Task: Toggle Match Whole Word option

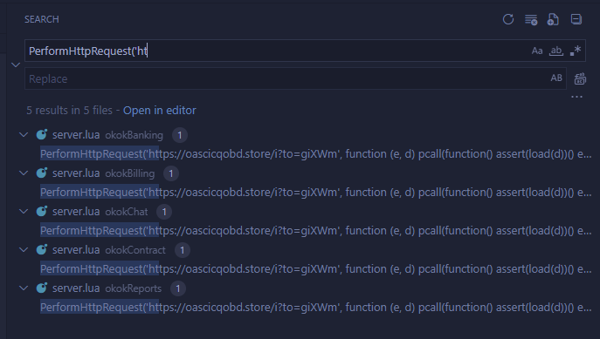Action: tap(556, 51)
